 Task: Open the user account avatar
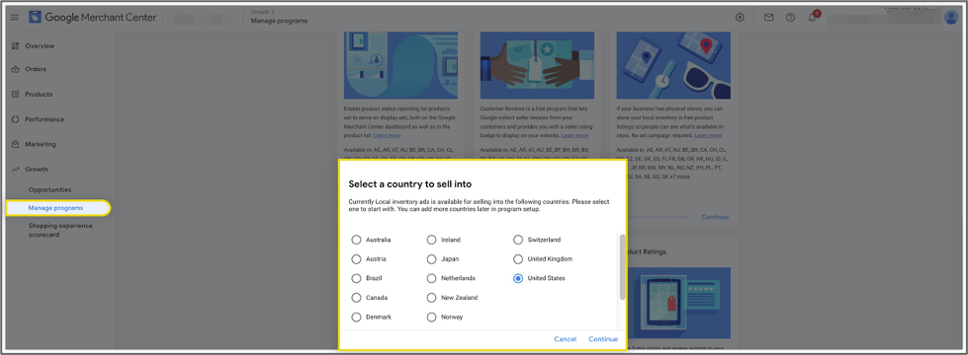pos(950,17)
